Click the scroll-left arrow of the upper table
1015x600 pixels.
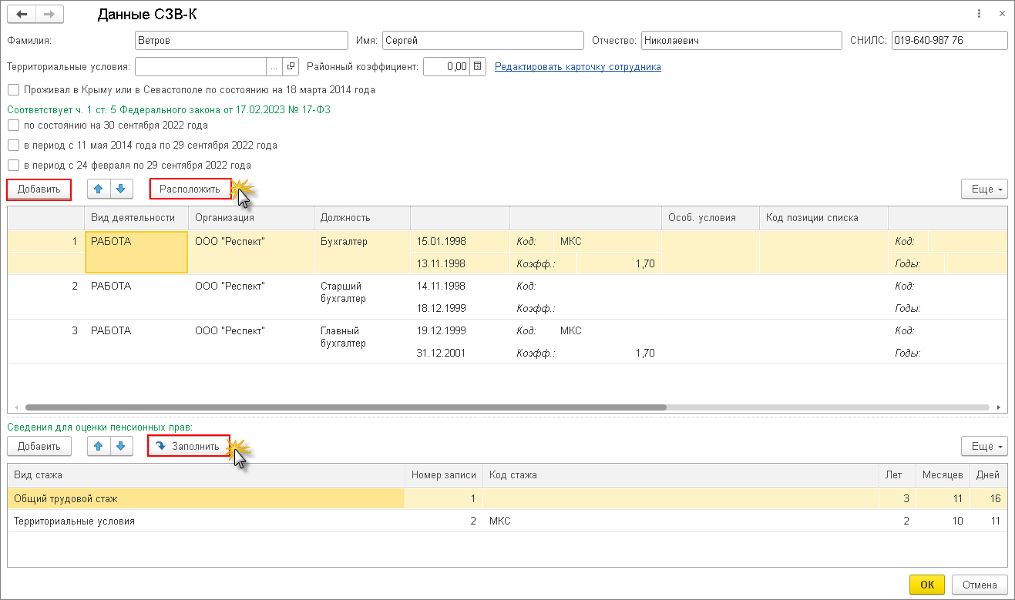coord(17,407)
